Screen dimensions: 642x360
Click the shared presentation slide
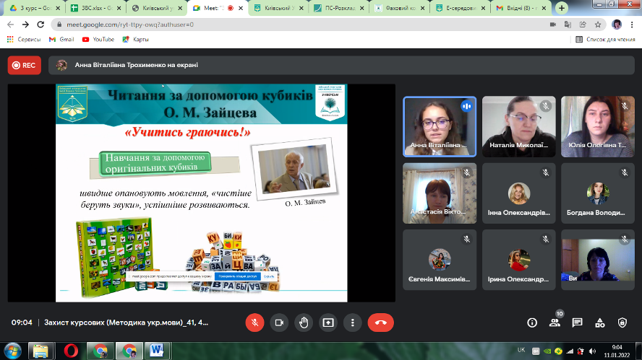click(x=202, y=193)
